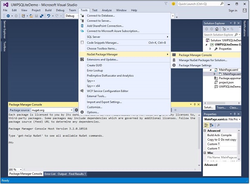Image resolution: width=250 pixels, height=184 pixels.
Task: Switch to the Find Results 1 tab
Action: point(77,174)
